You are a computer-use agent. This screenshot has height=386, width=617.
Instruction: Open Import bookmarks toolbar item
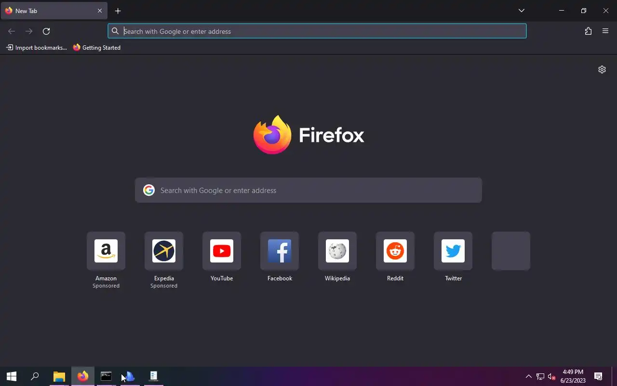pyautogui.click(x=37, y=48)
